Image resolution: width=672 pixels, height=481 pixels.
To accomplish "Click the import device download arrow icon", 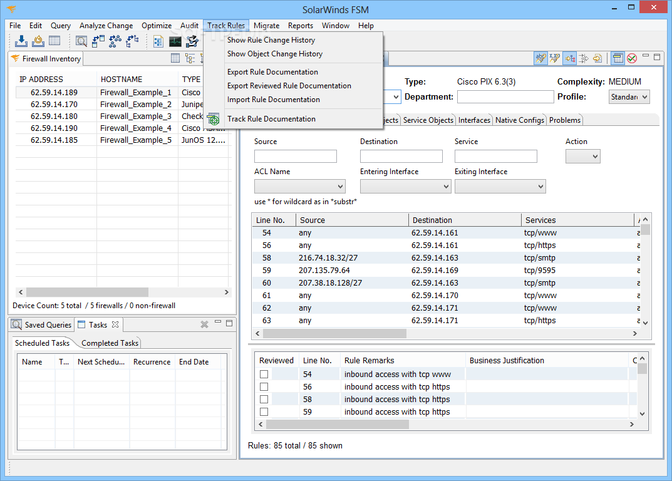I will [21, 41].
